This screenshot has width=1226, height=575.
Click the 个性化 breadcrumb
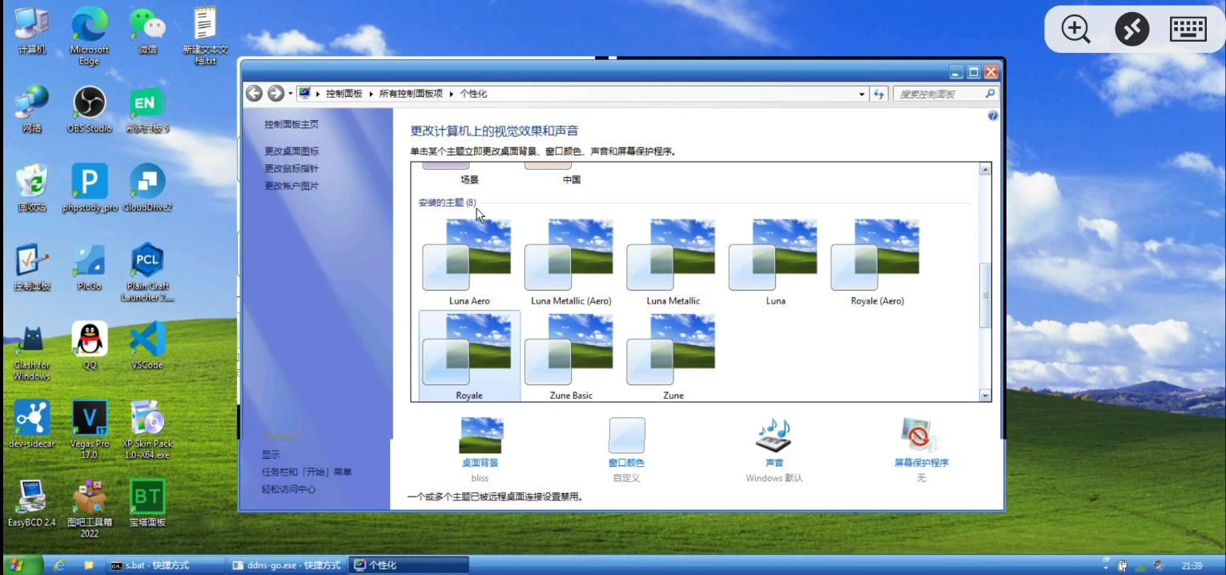(473, 94)
